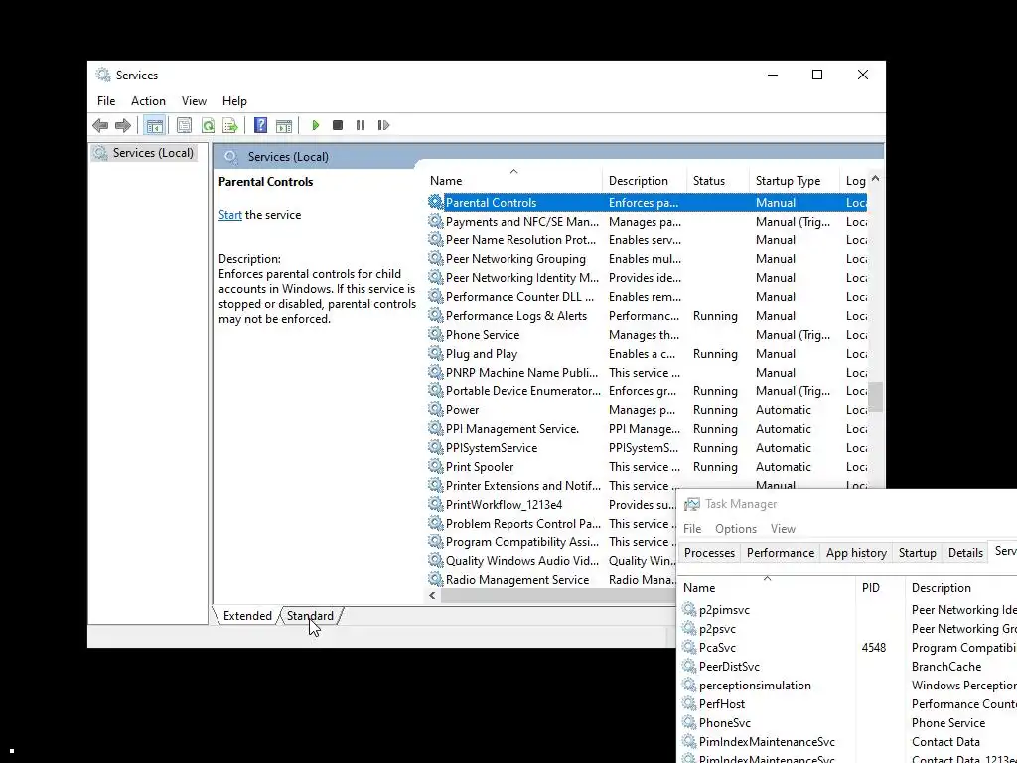Click the gear icon beside Plug and Play

click(435, 353)
